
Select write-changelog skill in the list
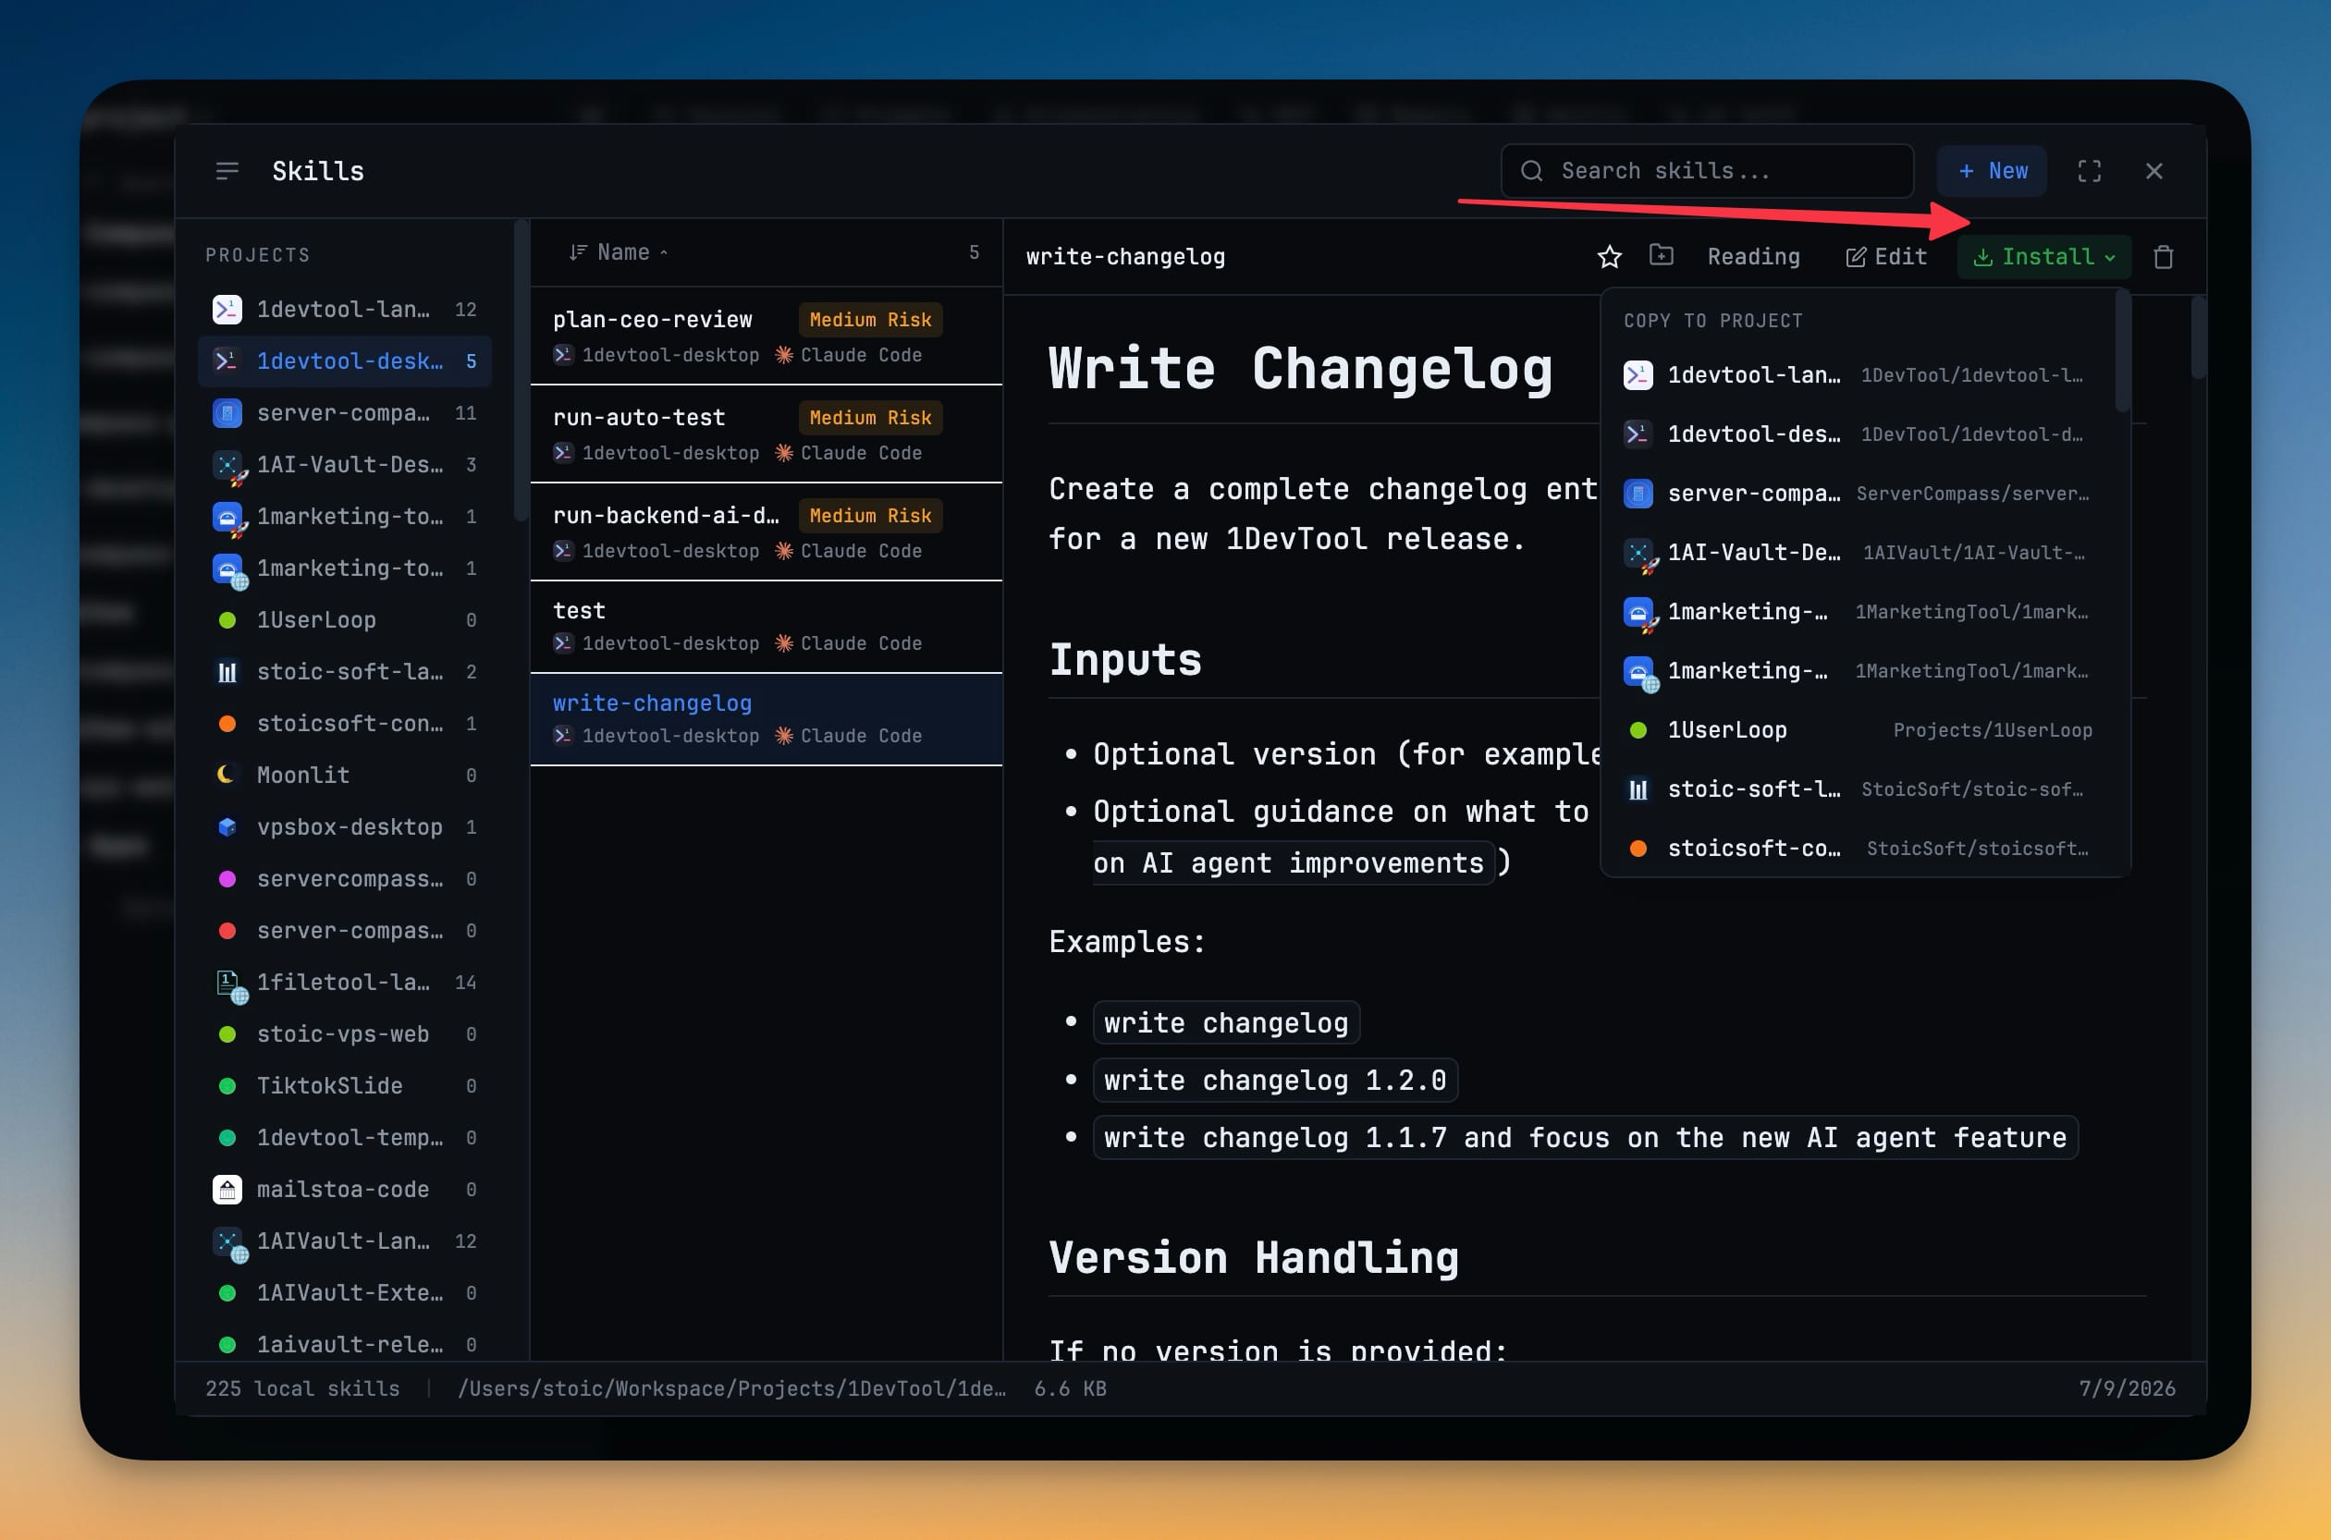(767, 719)
